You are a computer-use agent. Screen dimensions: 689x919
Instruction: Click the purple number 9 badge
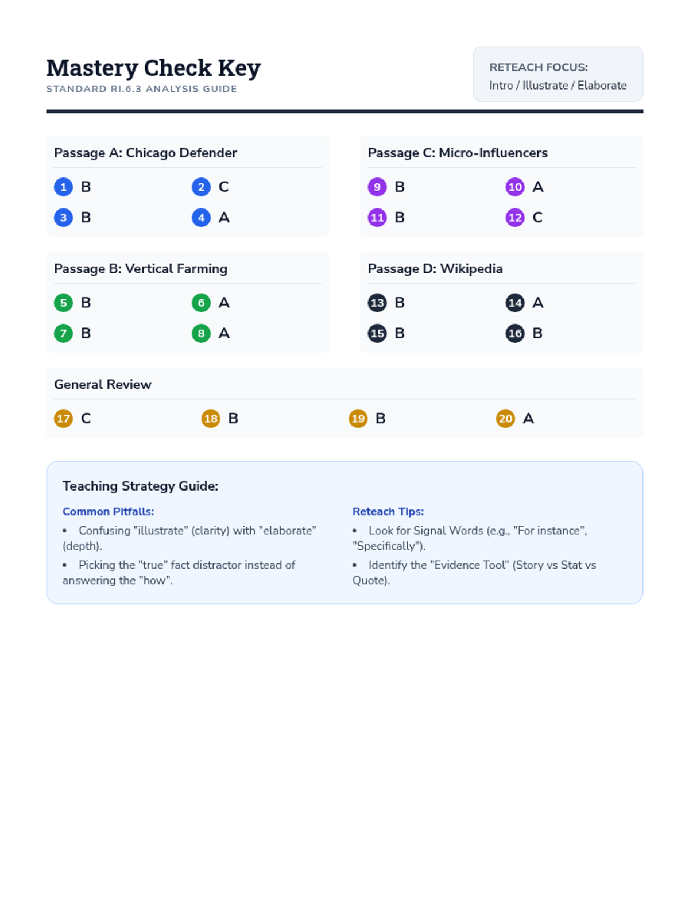(x=377, y=187)
